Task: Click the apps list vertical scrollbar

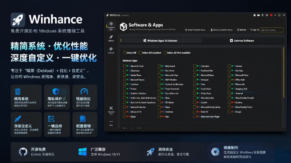Action: [284, 72]
